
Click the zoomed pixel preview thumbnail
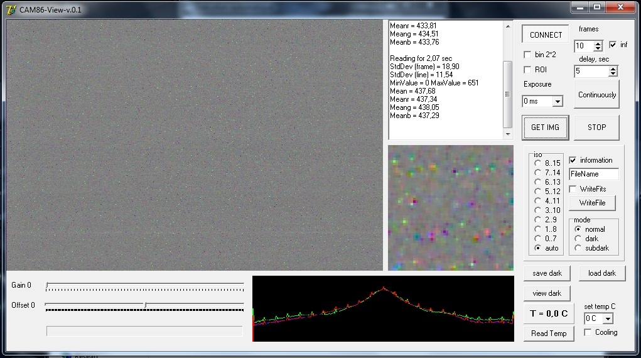451,208
